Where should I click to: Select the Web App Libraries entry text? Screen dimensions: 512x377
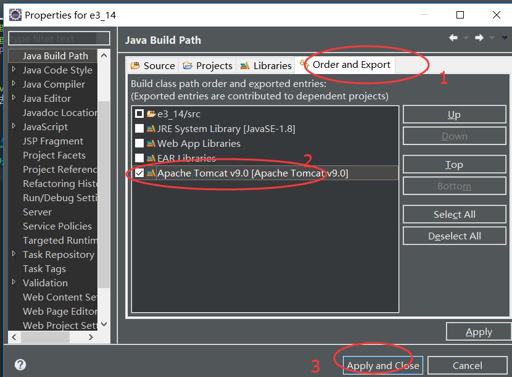199,143
